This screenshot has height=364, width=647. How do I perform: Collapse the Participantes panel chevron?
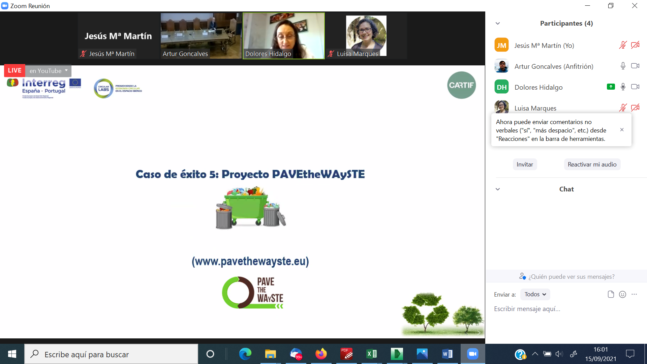[498, 23]
